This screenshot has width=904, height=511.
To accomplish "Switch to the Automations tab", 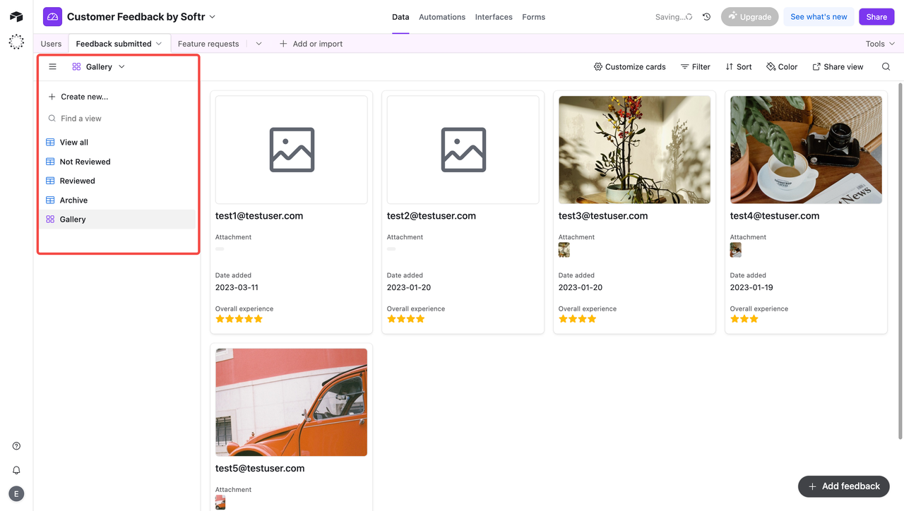I will pos(441,16).
